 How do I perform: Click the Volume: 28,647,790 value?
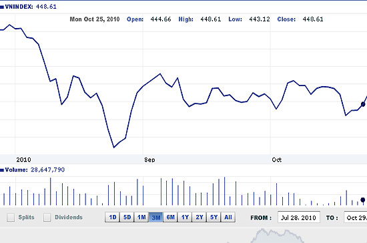tap(48, 170)
